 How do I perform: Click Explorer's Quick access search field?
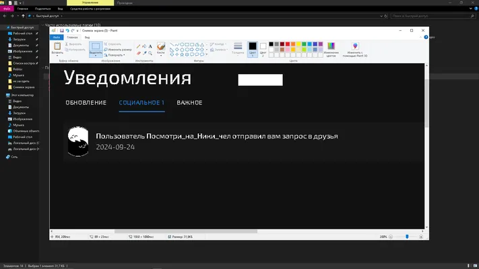[433, 16]
